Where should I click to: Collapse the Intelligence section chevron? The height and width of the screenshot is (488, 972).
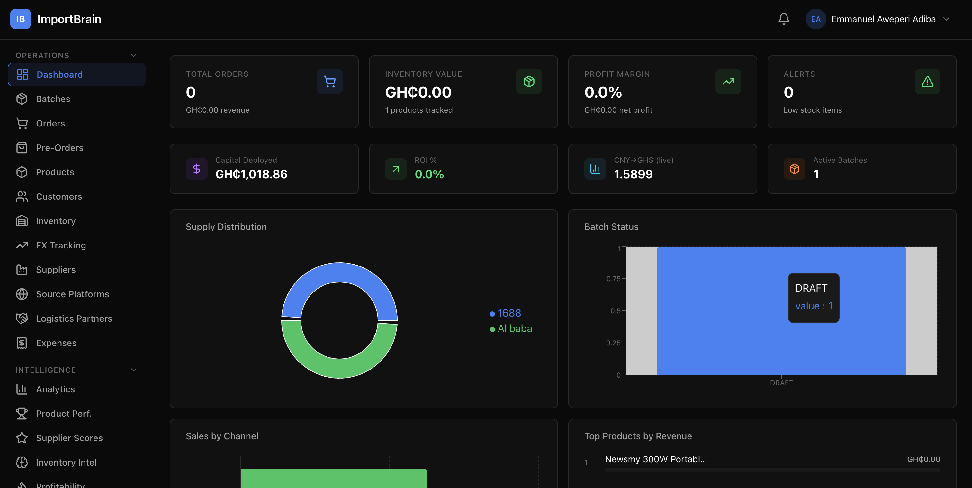point(134,370)
